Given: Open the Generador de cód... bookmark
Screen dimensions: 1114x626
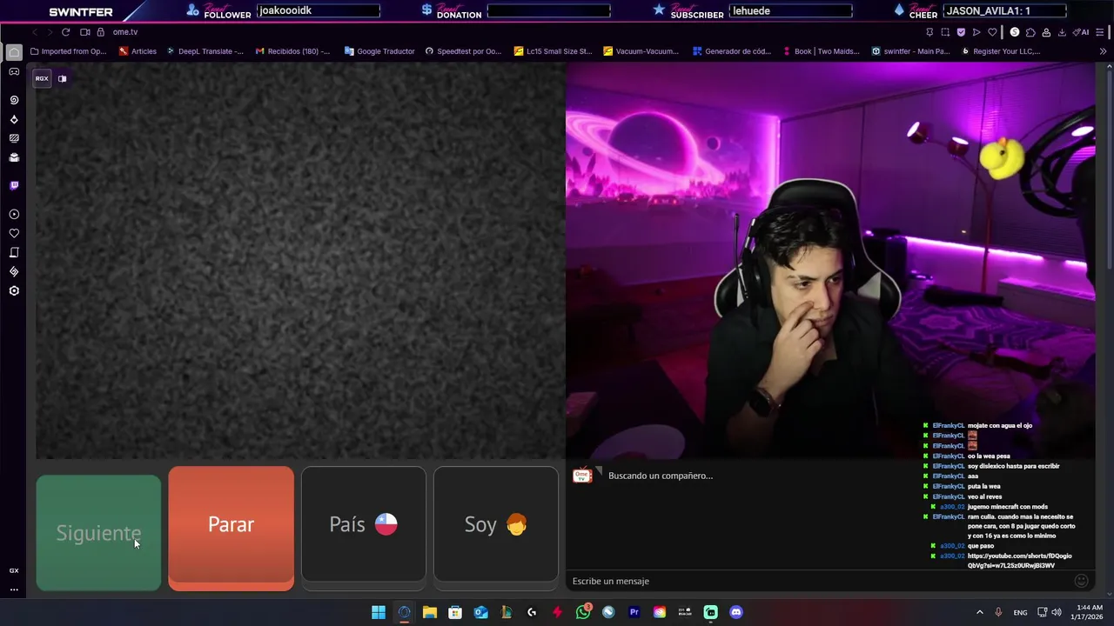Looking at the screenshot, I should click(732, 51).
